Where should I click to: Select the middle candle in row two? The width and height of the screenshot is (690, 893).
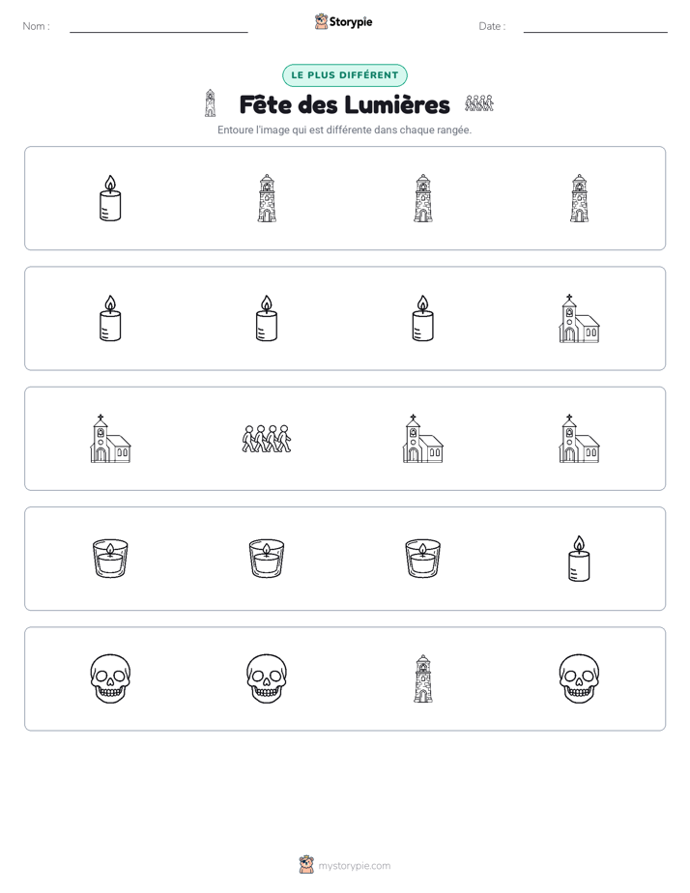pyautogui.click(x=267, y=318)
